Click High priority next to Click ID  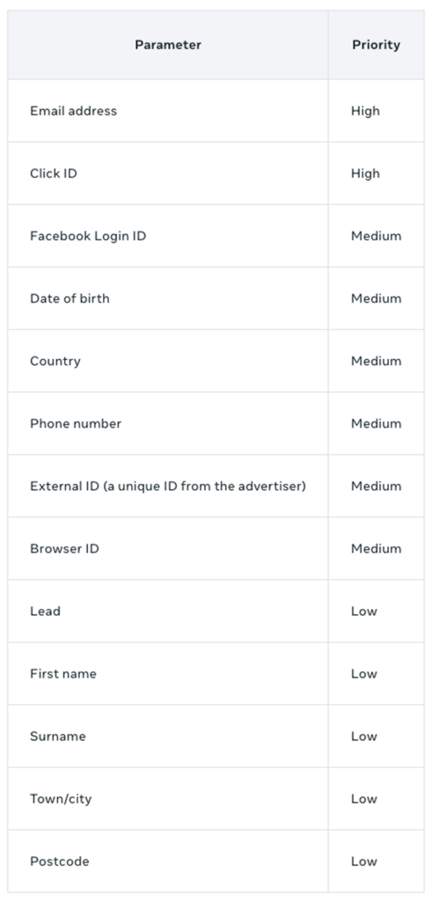tap(366, 173)
